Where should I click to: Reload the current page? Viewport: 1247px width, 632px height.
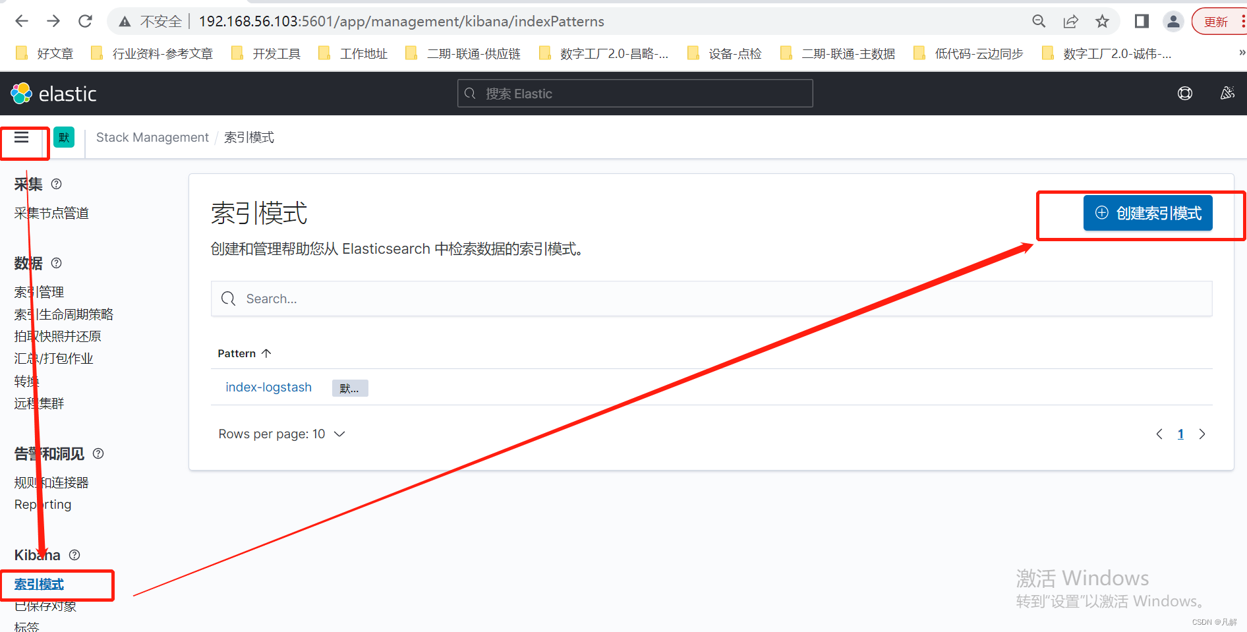[x=85, y=21]
